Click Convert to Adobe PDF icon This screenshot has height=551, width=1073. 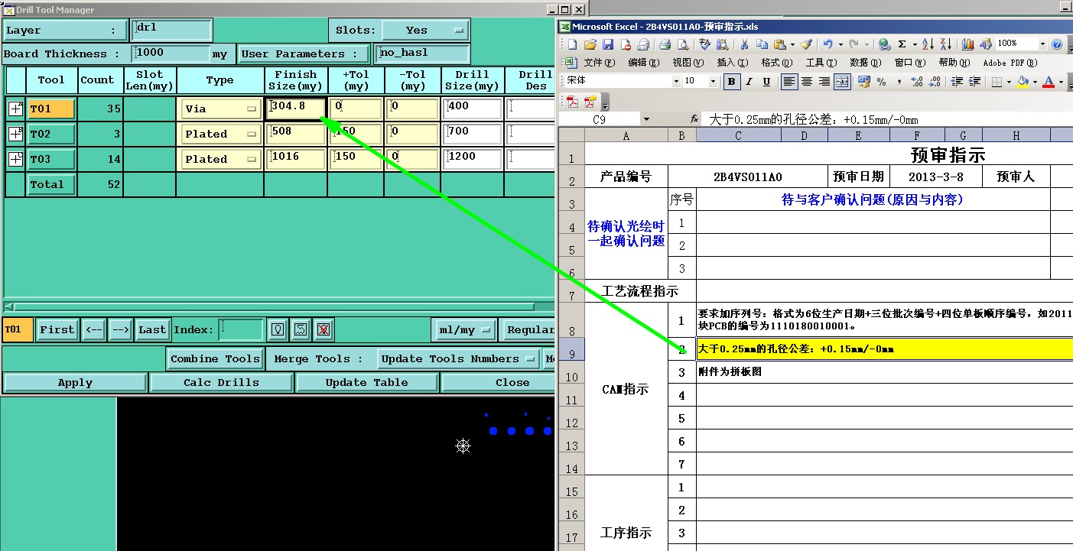(x=571, y=102)
